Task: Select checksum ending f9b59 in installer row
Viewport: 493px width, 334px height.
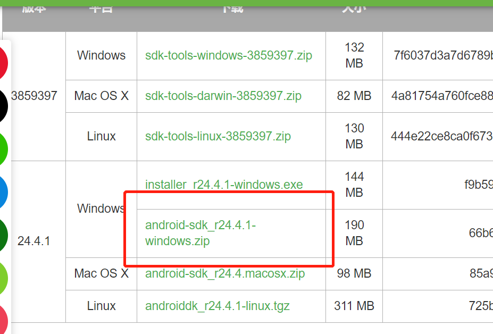Action: pos(479,185)
